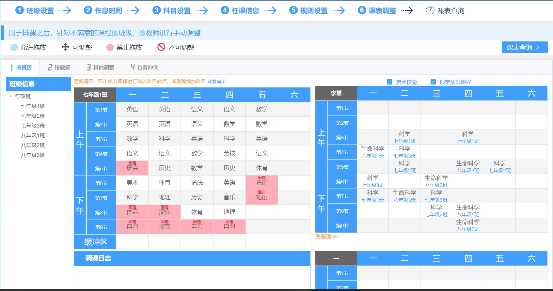The height and width of the screenshot is (291, 553).
Task: Switch to the 其他调整 tab
Action: tap(101, 68)
